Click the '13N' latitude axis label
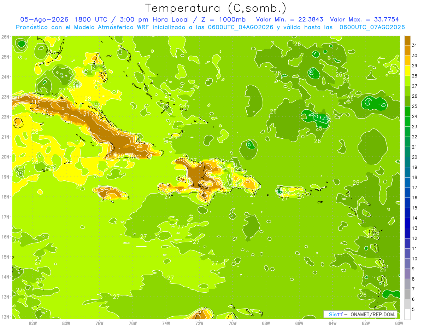The height and width of the screenshot is (328, 424). [5, 297]
